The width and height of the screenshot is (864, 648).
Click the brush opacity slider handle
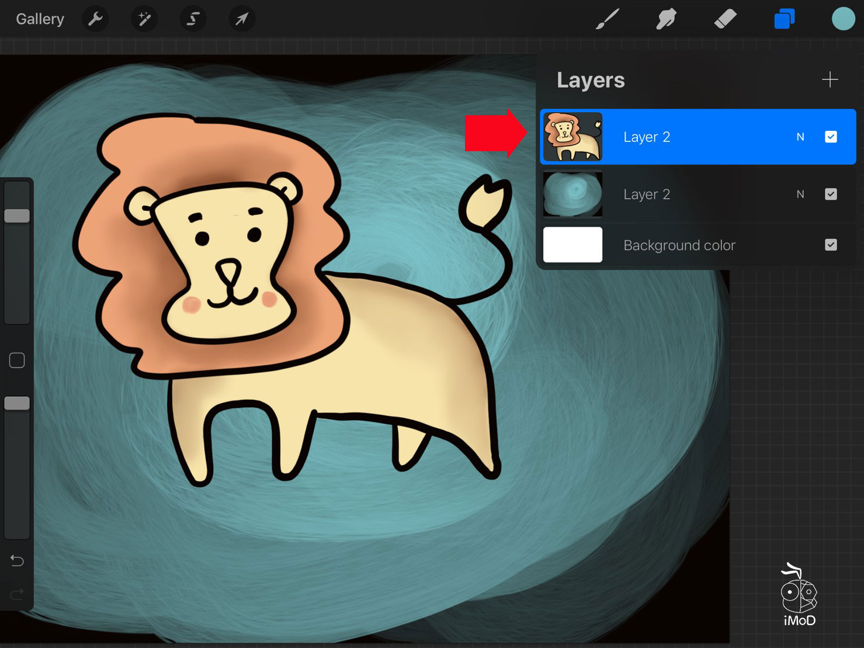17,403
